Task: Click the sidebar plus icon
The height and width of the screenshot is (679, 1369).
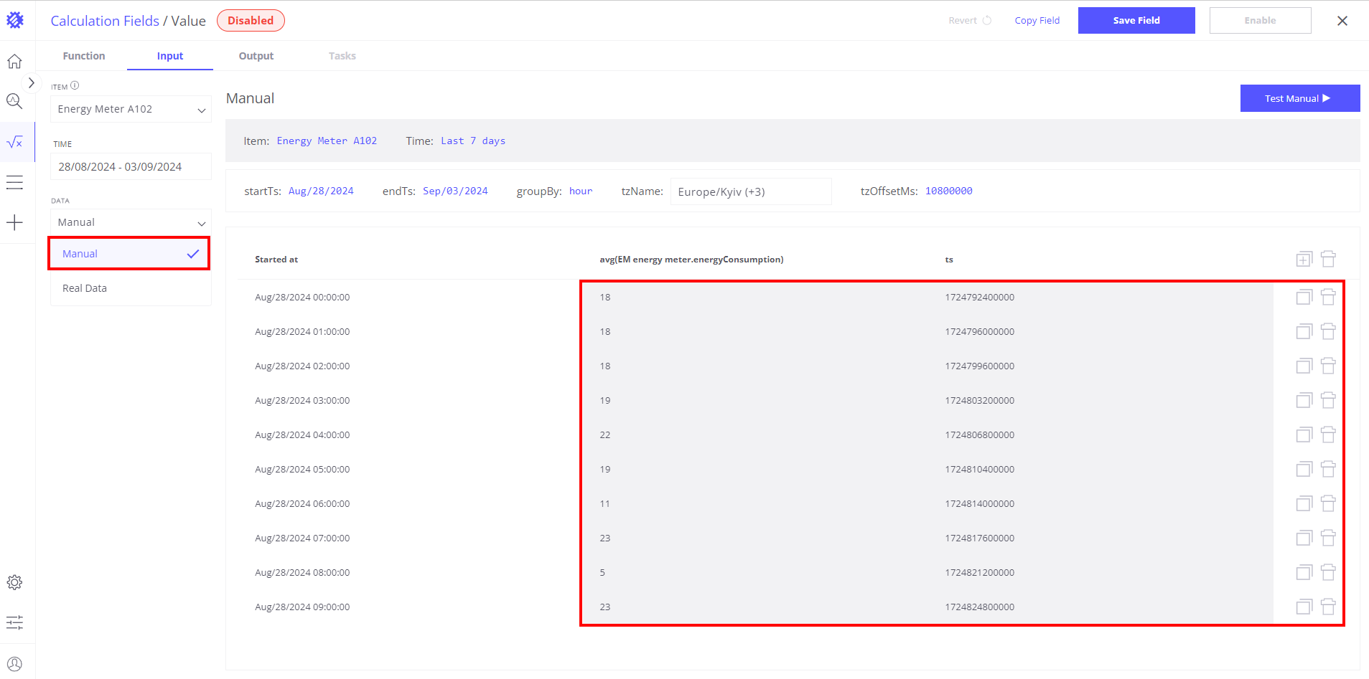Action: click(x=14, y=222)
